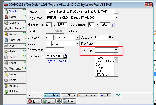This screenshot has width=156, height=105.
Task: Open the Settle tab
Action: click(15, 57)
